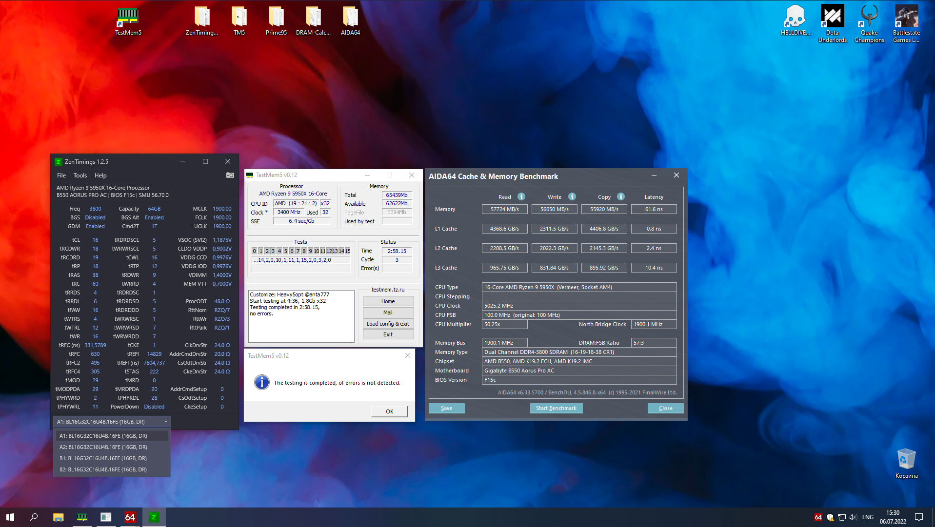Click the Home button in TestMem5
The width and height of the screenshot is (935, 527).
[x=388, y=301]
